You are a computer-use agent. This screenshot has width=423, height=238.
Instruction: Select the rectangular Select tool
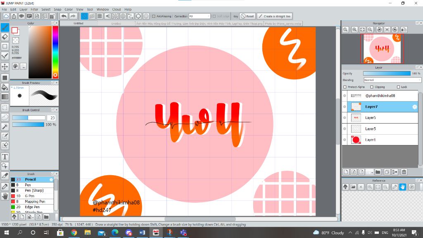tap(5, 108)
